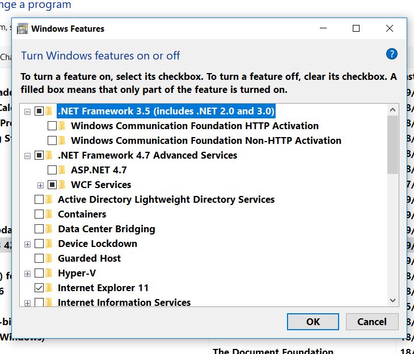The image size is (414, 354).
Task: Select the WCF Services label
Action: click(101, 185)
